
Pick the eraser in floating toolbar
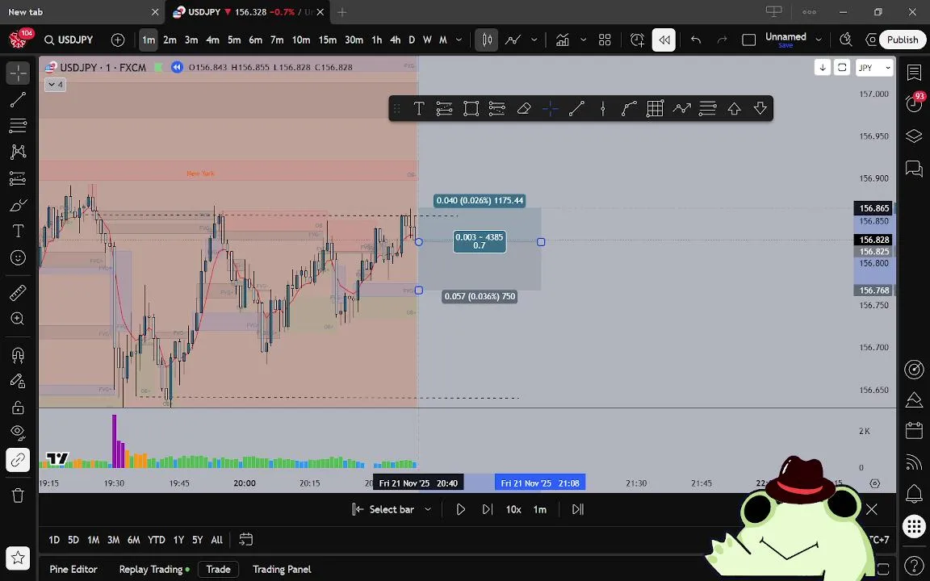(x=524, y=108)
